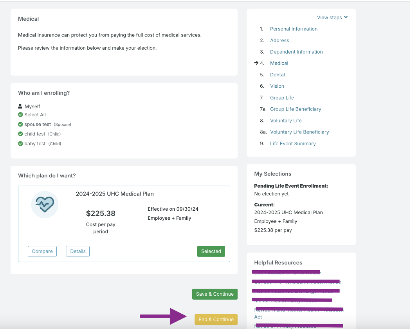Toggle baby test dependent checkmark
This screenshot has width=411, height=329.
[20, 144]
